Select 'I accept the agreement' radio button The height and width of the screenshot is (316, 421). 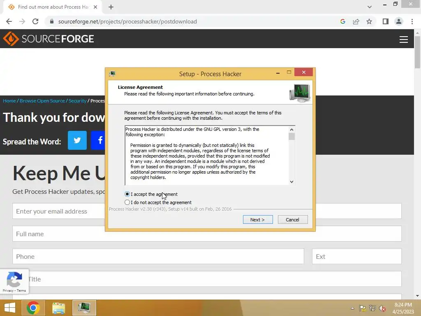click(127, 194)
